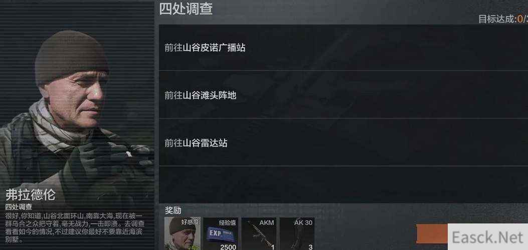Viewport: 528px width, 250px height.
Task: Select objective 前往山谷滩头阵地
Action: [x=343, y=95]
